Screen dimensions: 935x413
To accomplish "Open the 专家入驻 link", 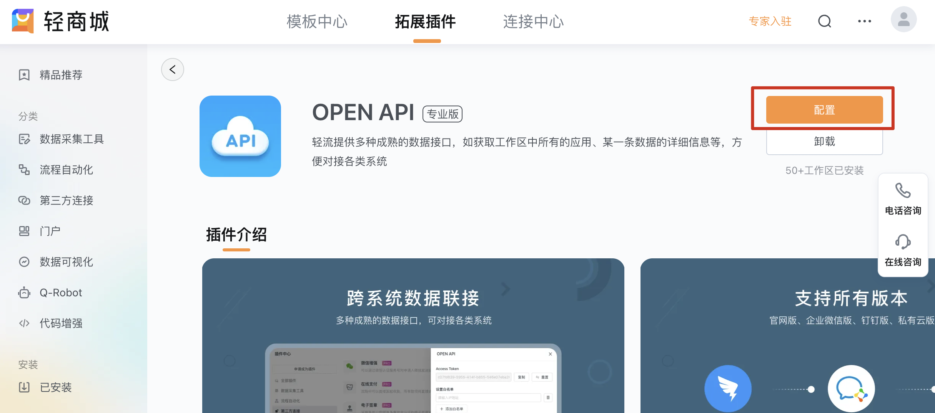I will 770,21.
